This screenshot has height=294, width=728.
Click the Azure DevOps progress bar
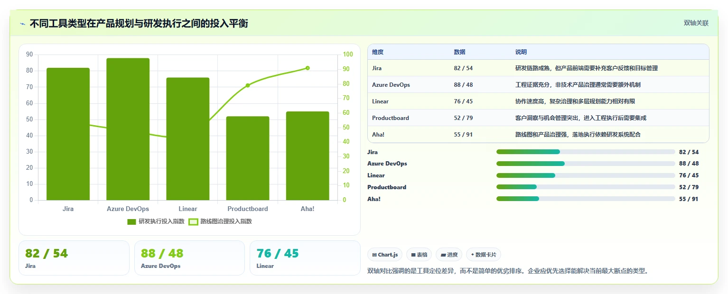click(586, 164)
